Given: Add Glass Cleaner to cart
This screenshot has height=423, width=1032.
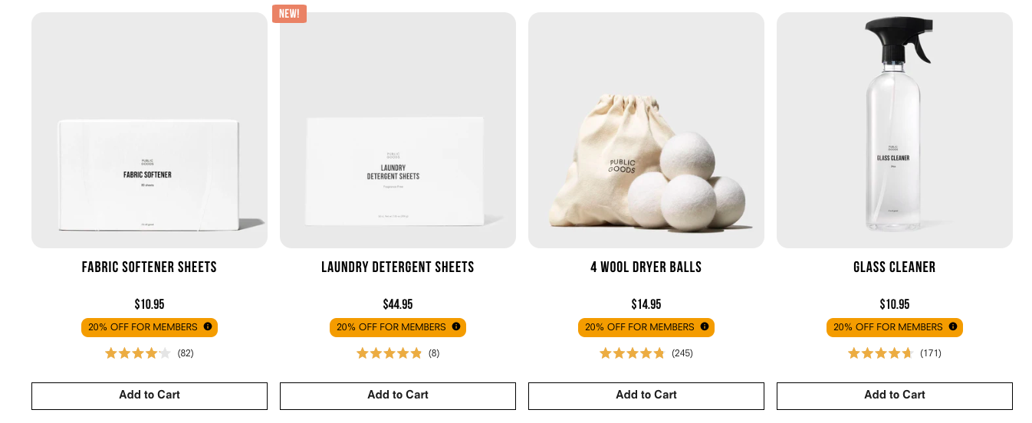Looking at the screenshot, I should pyautogui.click(x=895, y=395).
